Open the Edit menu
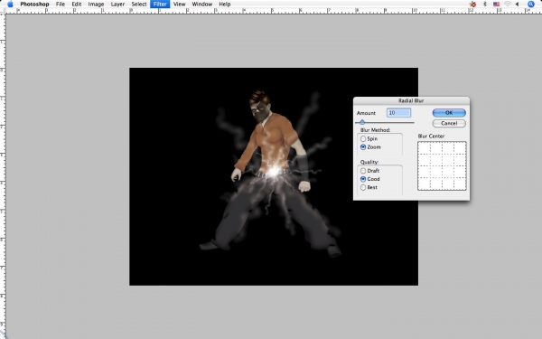The width and height of the screenshot is (542, 339). point(77,5)
